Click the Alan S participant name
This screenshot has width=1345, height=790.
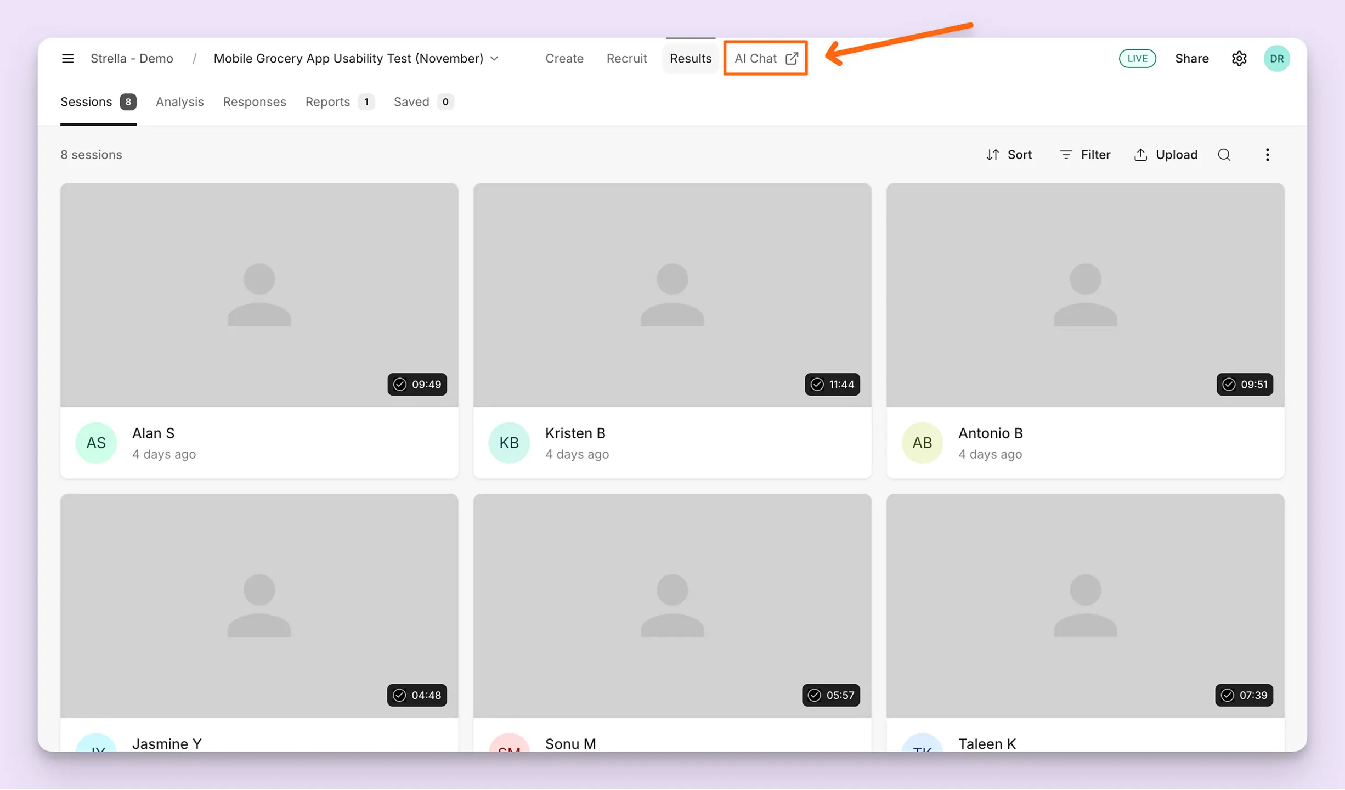(x=153, y=433)
